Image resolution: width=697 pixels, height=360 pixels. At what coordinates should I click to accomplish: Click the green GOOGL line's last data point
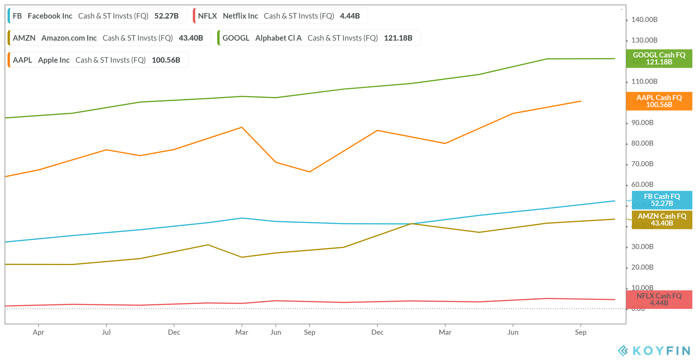tap(615, 59)
